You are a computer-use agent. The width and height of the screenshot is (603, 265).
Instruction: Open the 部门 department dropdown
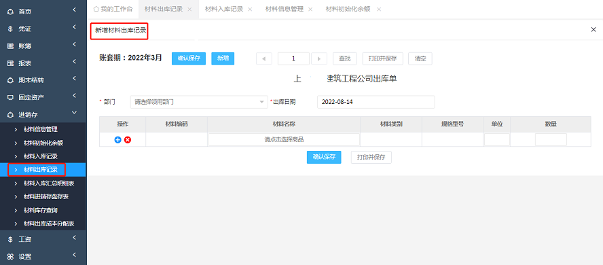pos(199,103)
